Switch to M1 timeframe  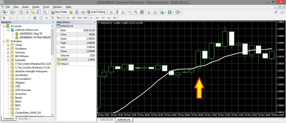point(68,18)
